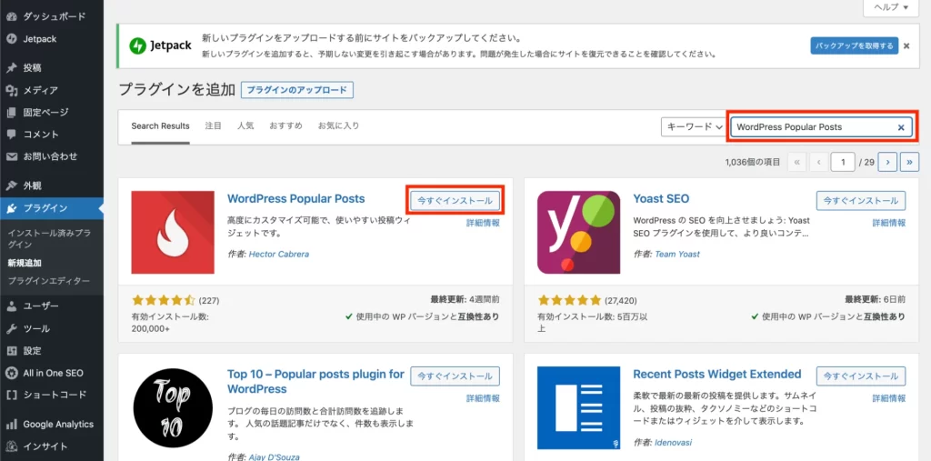Open 詳細情報 link for Yoast SEO
This screenshot has height=461, width=931.
point(889,223)
